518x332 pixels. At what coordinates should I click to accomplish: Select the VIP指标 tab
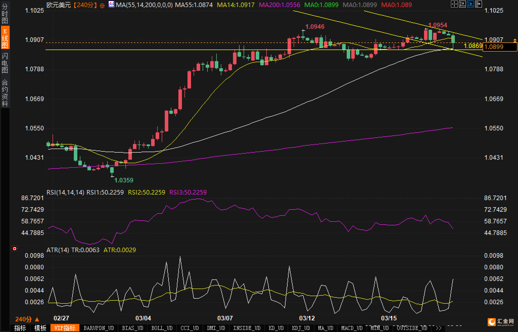pos(65,328)
